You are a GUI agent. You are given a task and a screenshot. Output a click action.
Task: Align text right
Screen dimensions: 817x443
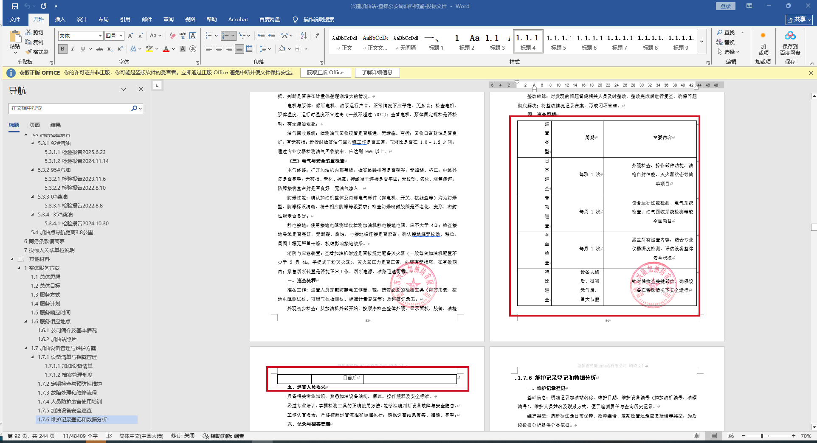(x=229, y=49)
